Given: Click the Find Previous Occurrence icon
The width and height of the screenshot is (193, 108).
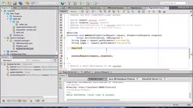Looking at the screenshot, I should coord(105,11).
